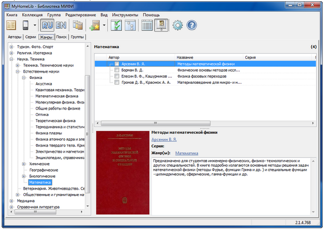Check the Елесин В. Ф. book checkbox
The height and width of the screenshot is (229, 324).
click(117, 76)
